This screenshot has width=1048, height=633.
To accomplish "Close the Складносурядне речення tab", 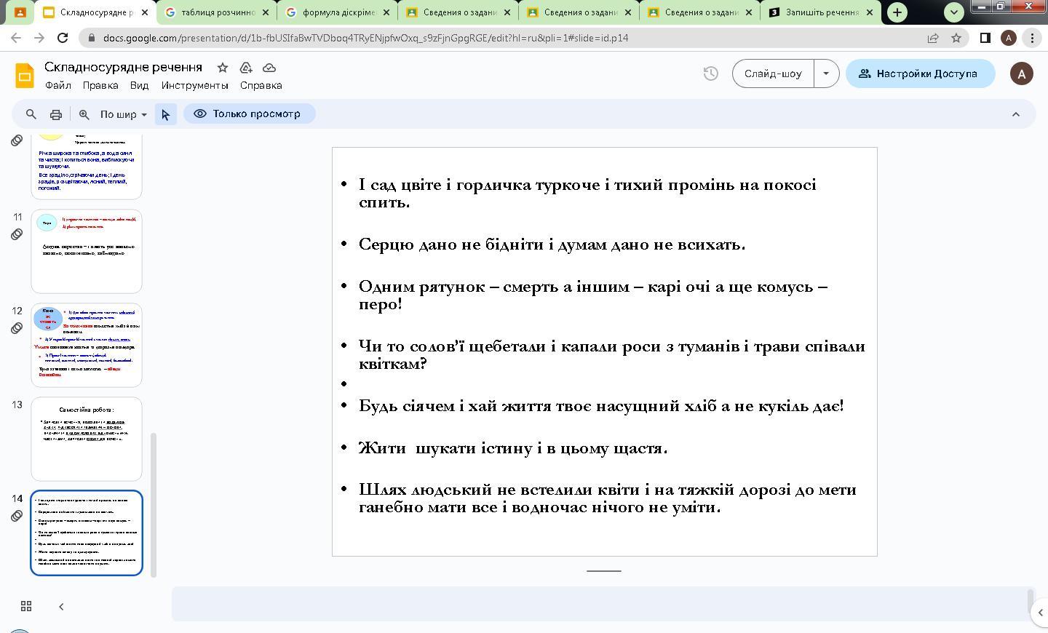I will pos(145,12).
